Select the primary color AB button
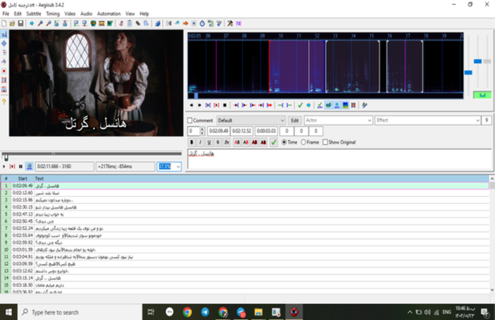495x320 pixels. 237,143
